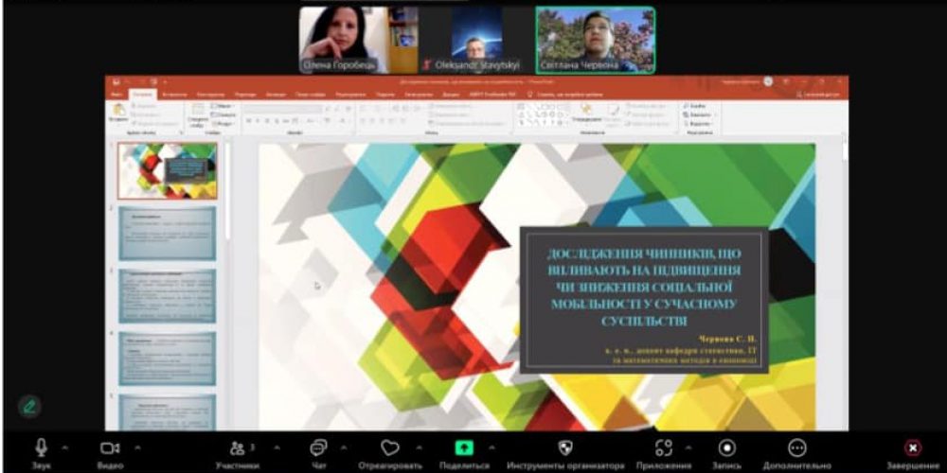Toggle the camera video button
The image size is (947, 473).
(110, 447)
